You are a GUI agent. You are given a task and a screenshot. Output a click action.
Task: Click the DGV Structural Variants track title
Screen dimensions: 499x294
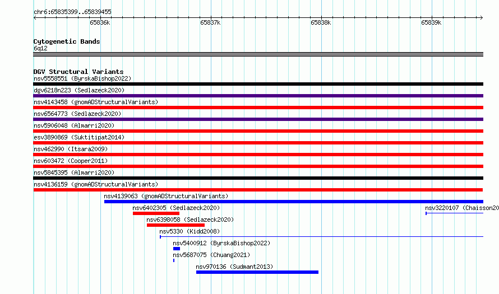click(78, 72)
